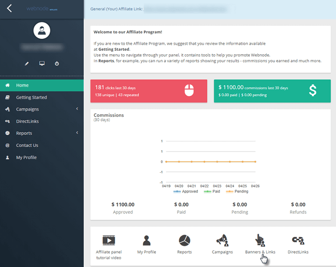This screenshot has width=336, height=267.
Task: Click the monitor screen icon
Action: (x=42, y=63)
